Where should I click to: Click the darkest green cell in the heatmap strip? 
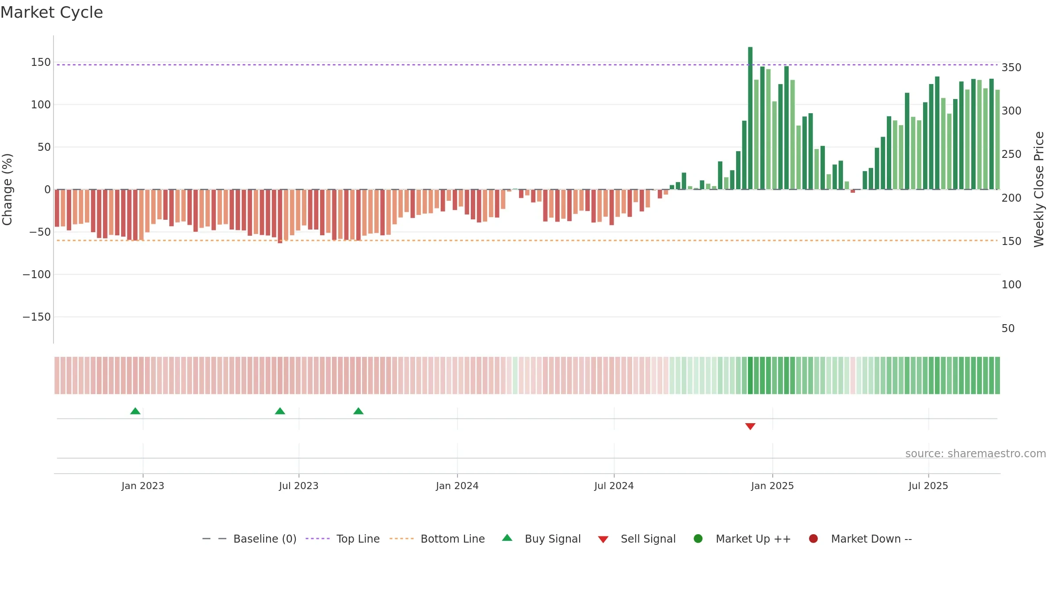pyautogui.click(x=750, y=375)
